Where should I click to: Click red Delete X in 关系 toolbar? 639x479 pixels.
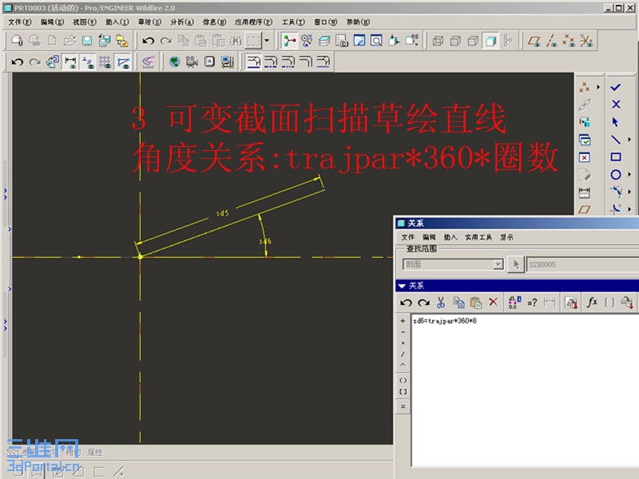(493, 302)
